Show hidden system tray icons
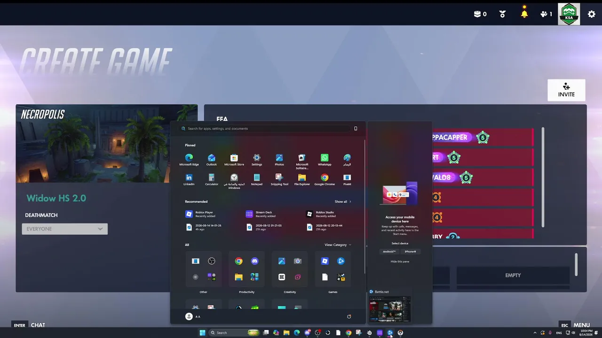 pyautogui.click(x=535, y=333)
